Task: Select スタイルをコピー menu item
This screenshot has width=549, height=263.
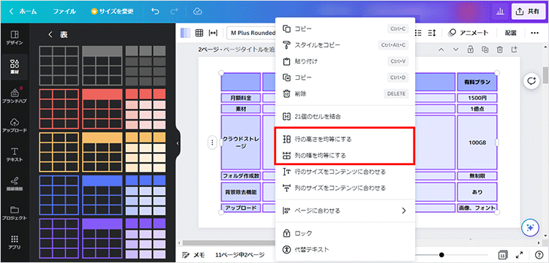Action: tap(346, 45)
